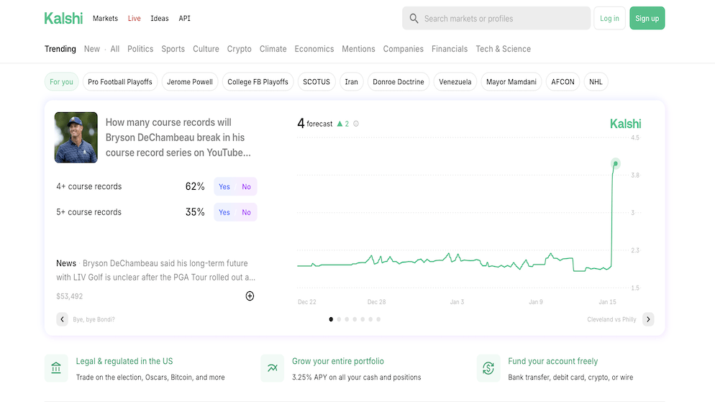
Task: Select the Jerome Powell chip
Action: click(190, 81)
